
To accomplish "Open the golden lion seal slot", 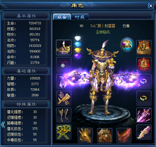I will [144, 48].
